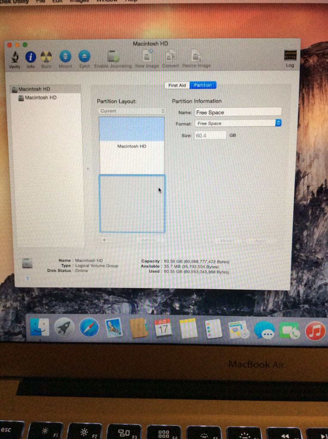The height and width of the screenshot is (439, 328).
Task: Click Enable Journaling toolbar icon
Action: 113,56
